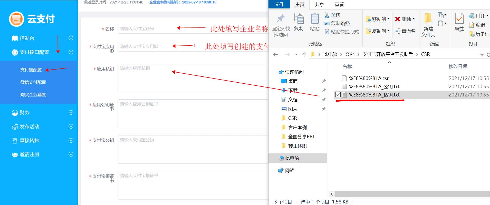Open the 文件 tab in Explorer
The width and height of the screenshot is (490, 205).
[x=279, y=4]
